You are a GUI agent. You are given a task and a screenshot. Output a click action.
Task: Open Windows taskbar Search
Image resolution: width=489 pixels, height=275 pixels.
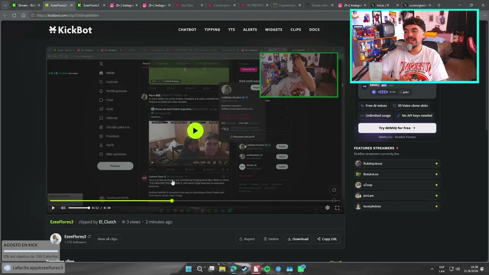pyautogui.click(x=200, y=269)
